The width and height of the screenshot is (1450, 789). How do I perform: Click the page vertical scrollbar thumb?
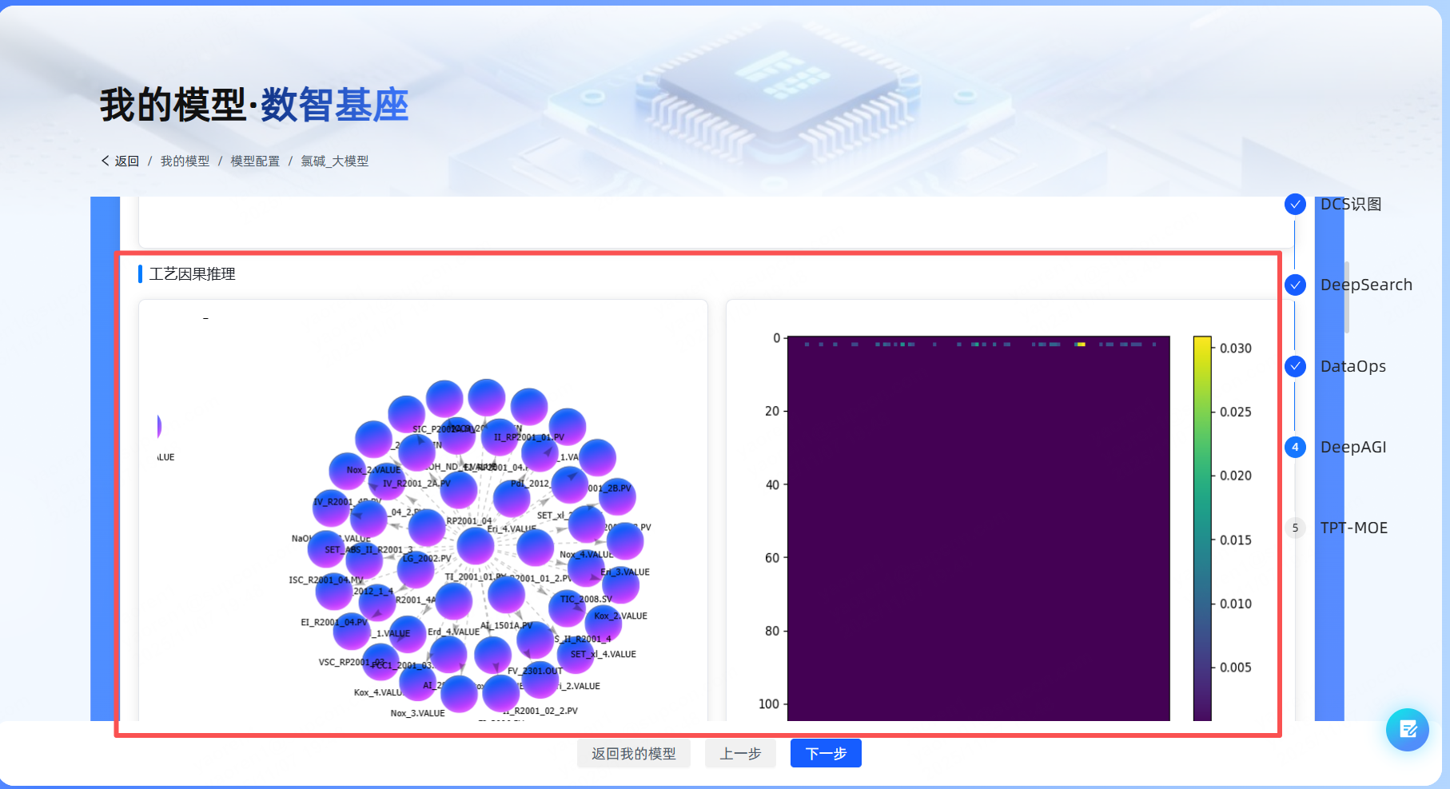coord(1347,297)
